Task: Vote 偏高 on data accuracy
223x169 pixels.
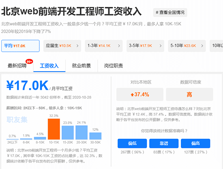Action: (195, 144)
